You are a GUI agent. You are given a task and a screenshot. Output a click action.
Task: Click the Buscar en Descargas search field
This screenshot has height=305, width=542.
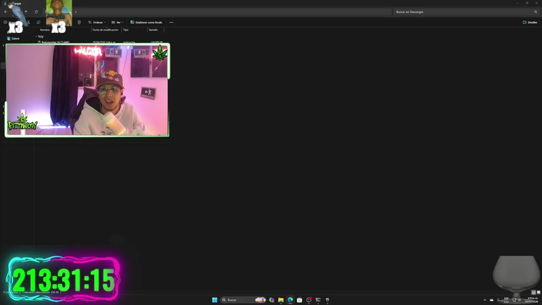pyautogui.click(x=463, y=12)
